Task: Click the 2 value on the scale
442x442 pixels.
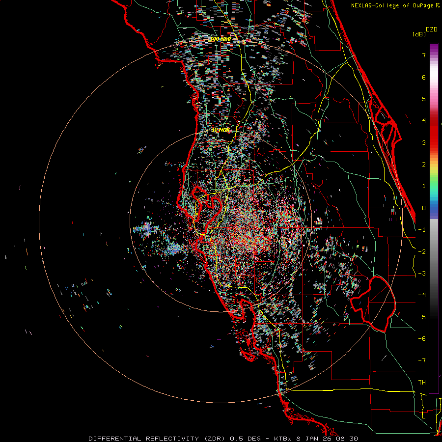Action: point(424,165)
